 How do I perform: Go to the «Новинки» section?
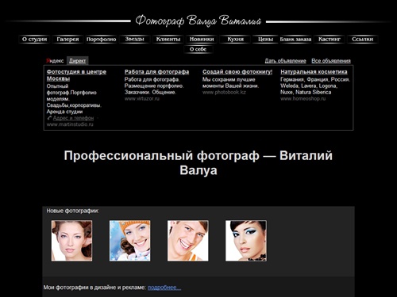pos(202,40)
